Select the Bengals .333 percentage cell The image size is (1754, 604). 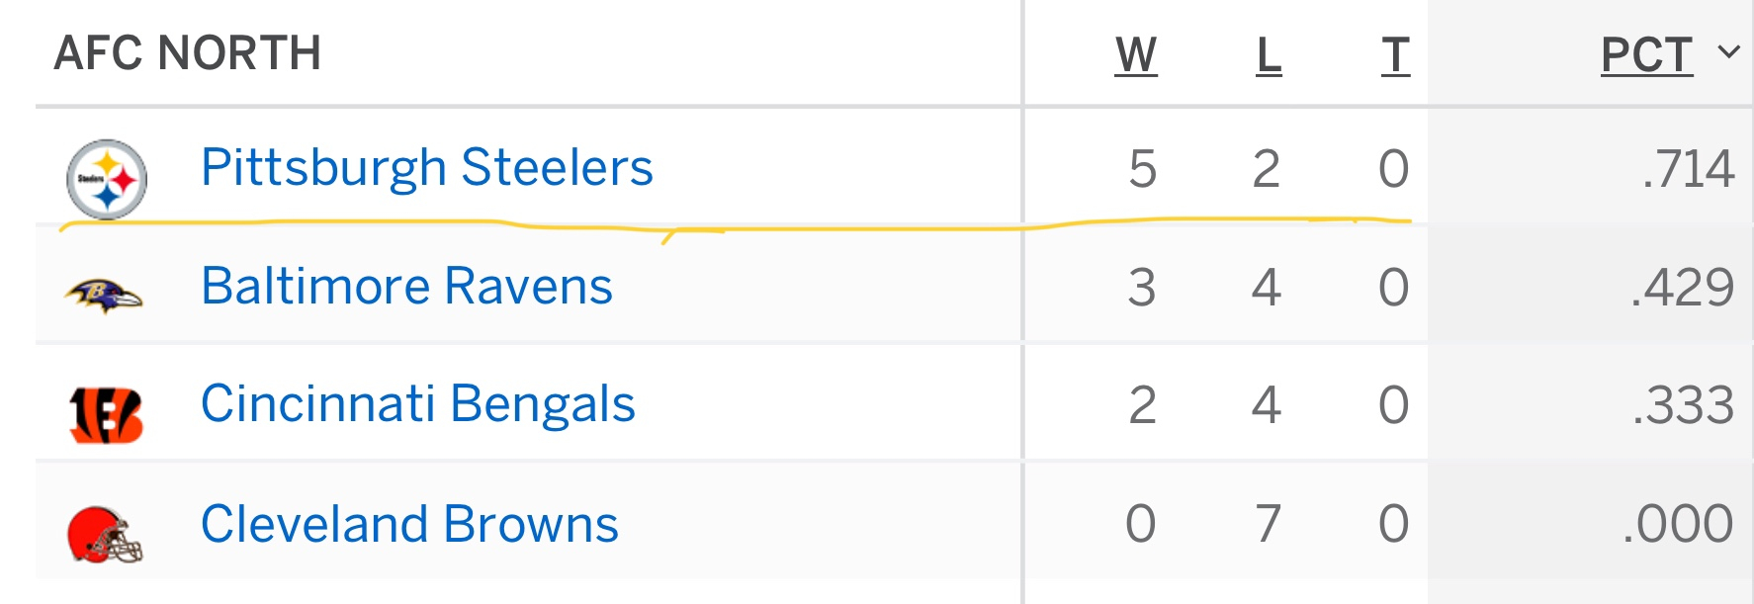coord(1684,405)
